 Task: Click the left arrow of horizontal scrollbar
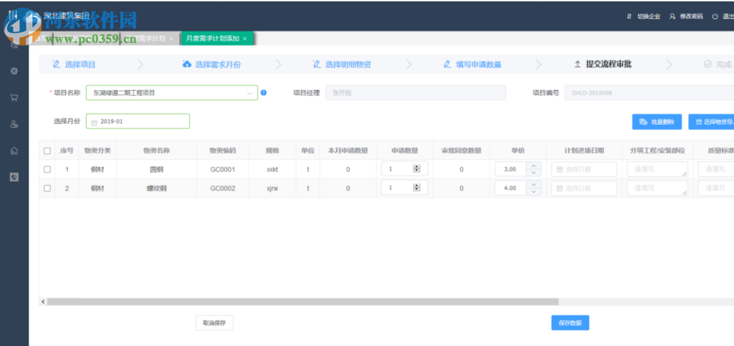(x=43, y=302)
